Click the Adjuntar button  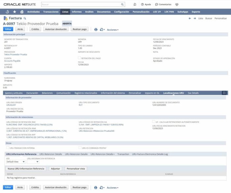coord(55,169)
